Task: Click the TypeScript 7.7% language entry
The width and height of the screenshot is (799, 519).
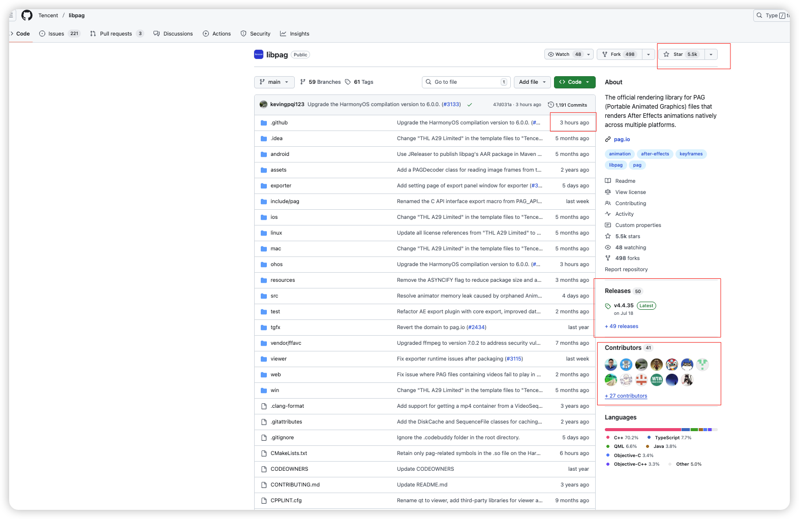Action: pos(669,438)
